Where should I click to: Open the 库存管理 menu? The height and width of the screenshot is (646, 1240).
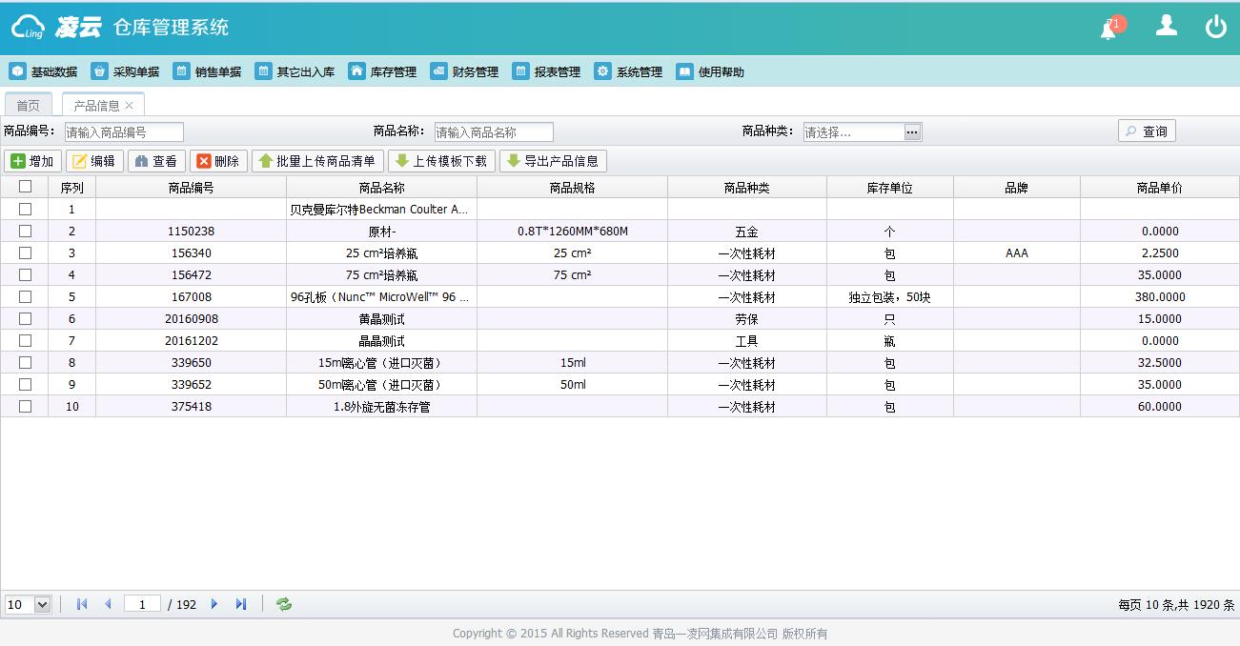[x=382, y=71]
